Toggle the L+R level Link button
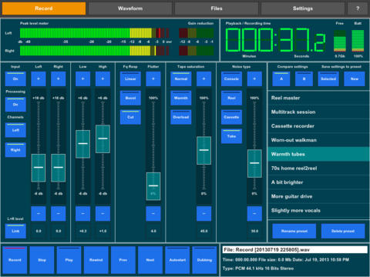 pos(15,231)
